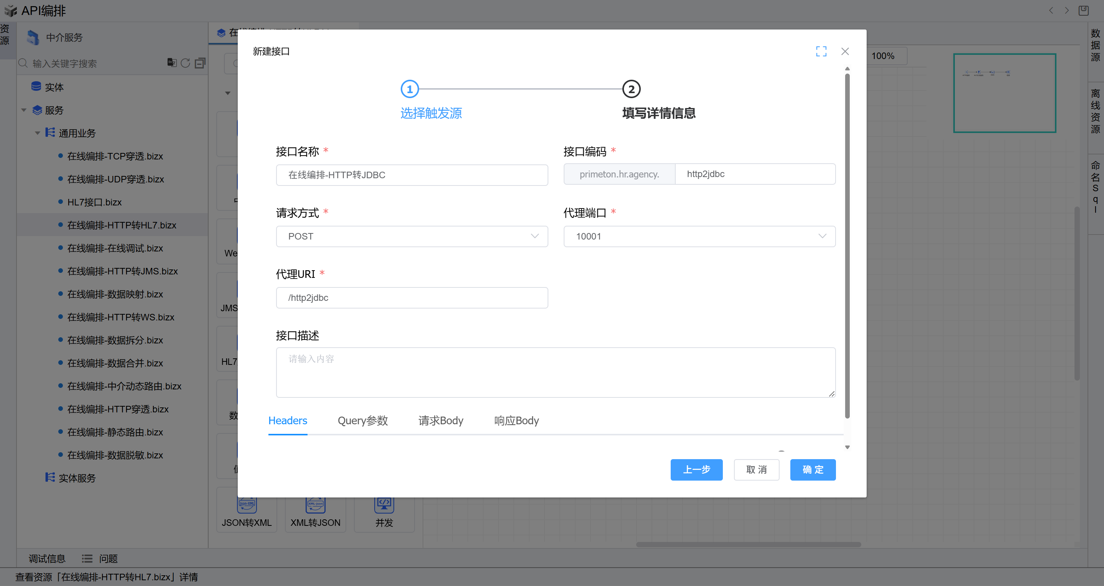Open the 请求方式 POST dropdown
The height and width of the screenshot is (586, 1104).
tap(411, 236)
